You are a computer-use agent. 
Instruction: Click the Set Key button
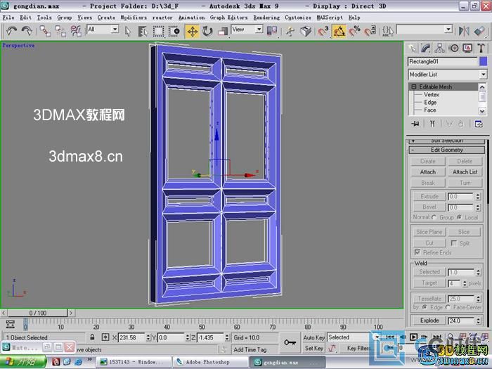click(x=313, y=349)
